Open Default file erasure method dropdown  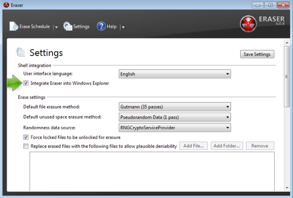175,107
